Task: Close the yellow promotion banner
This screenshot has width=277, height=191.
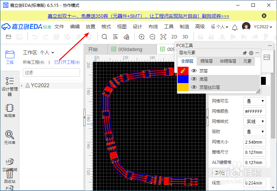Action: tap(264, 16)
